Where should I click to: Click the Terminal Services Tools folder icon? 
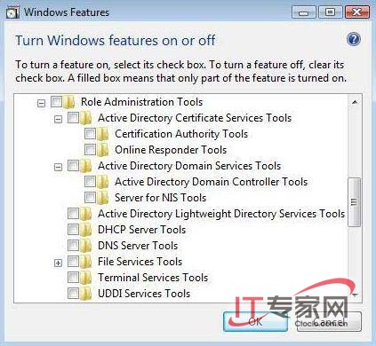point(86,278)
